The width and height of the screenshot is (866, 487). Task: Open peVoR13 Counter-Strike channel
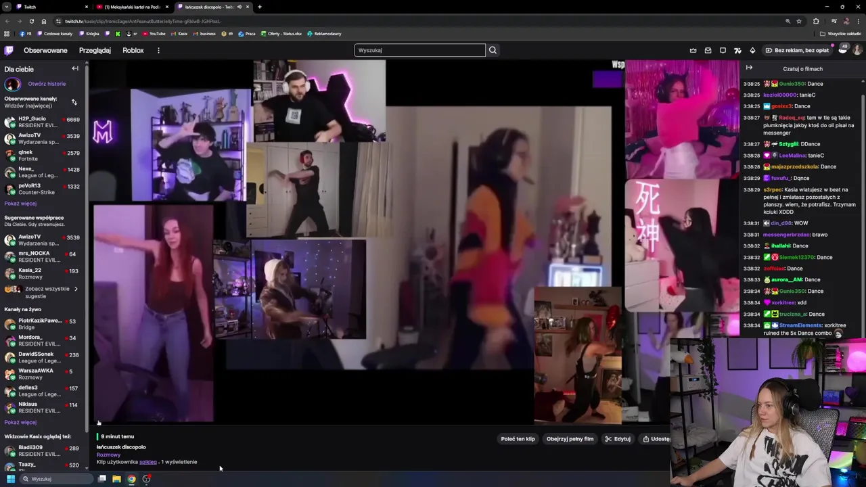[42, 189]
